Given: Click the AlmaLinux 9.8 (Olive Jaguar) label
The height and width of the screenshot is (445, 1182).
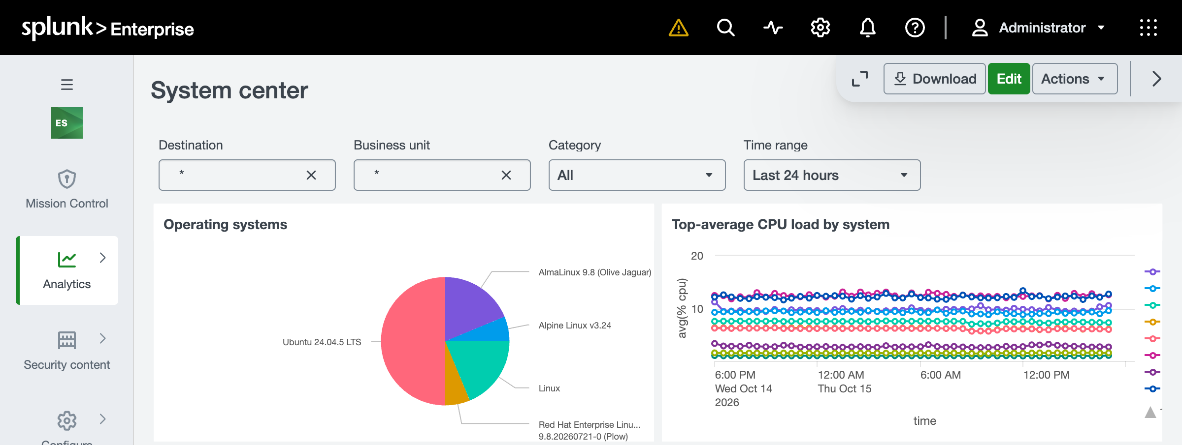Looking at the screenshot, I should pos(594,272).
